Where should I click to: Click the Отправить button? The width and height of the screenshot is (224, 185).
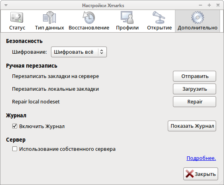click(195, 76)
